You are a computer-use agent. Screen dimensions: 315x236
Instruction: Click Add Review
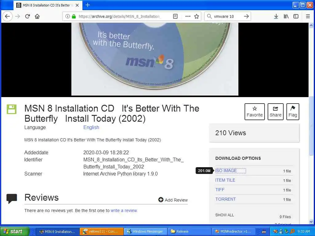173,200
